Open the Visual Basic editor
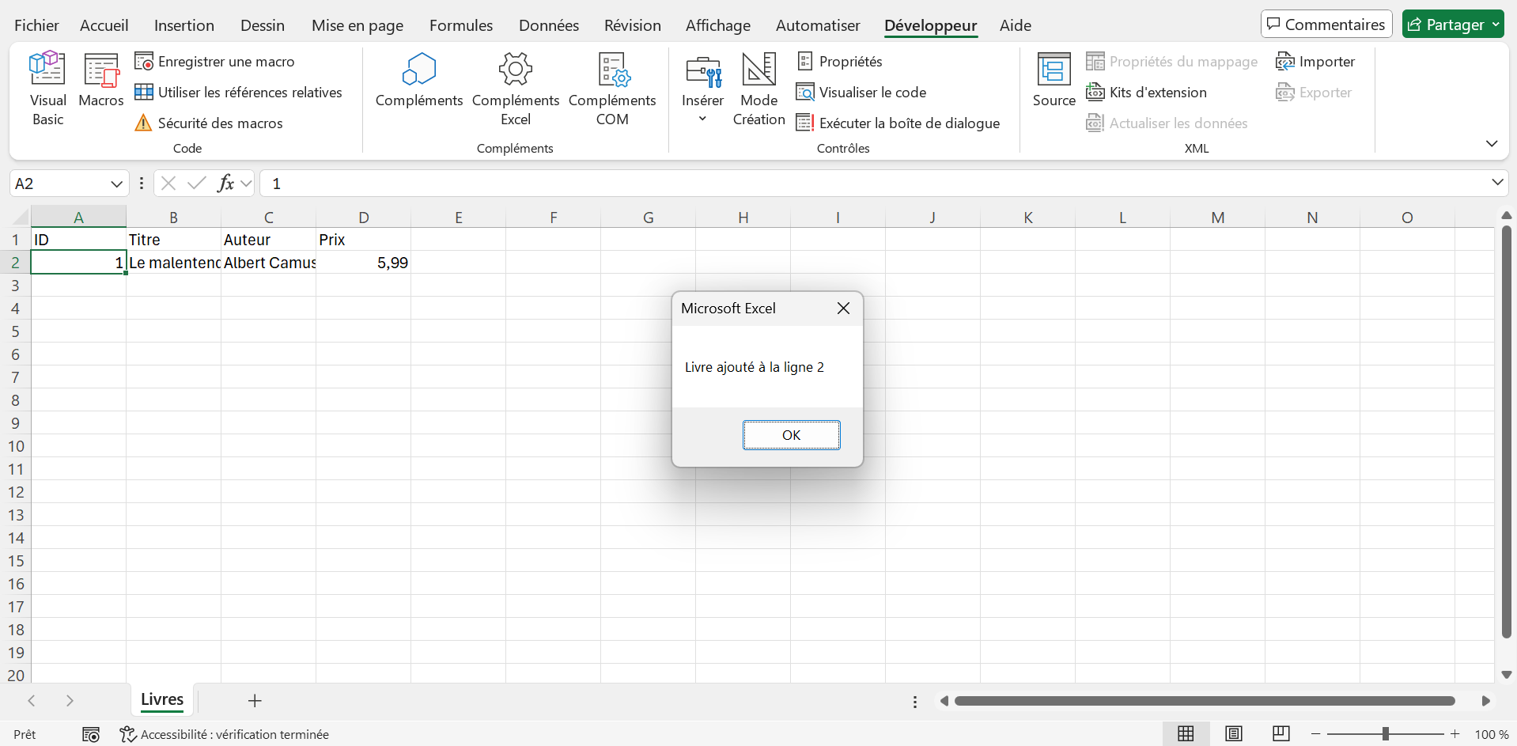 [47, 89]
